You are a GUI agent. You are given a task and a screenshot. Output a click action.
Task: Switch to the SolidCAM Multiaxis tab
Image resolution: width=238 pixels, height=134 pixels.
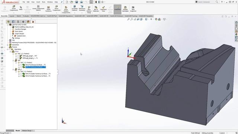[x=116, y=16]
